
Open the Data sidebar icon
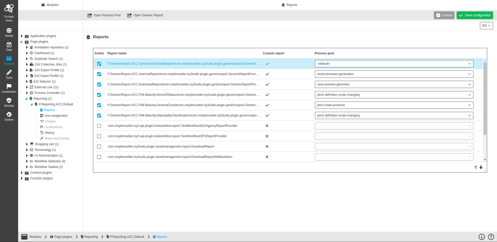[x=9, y=45]
